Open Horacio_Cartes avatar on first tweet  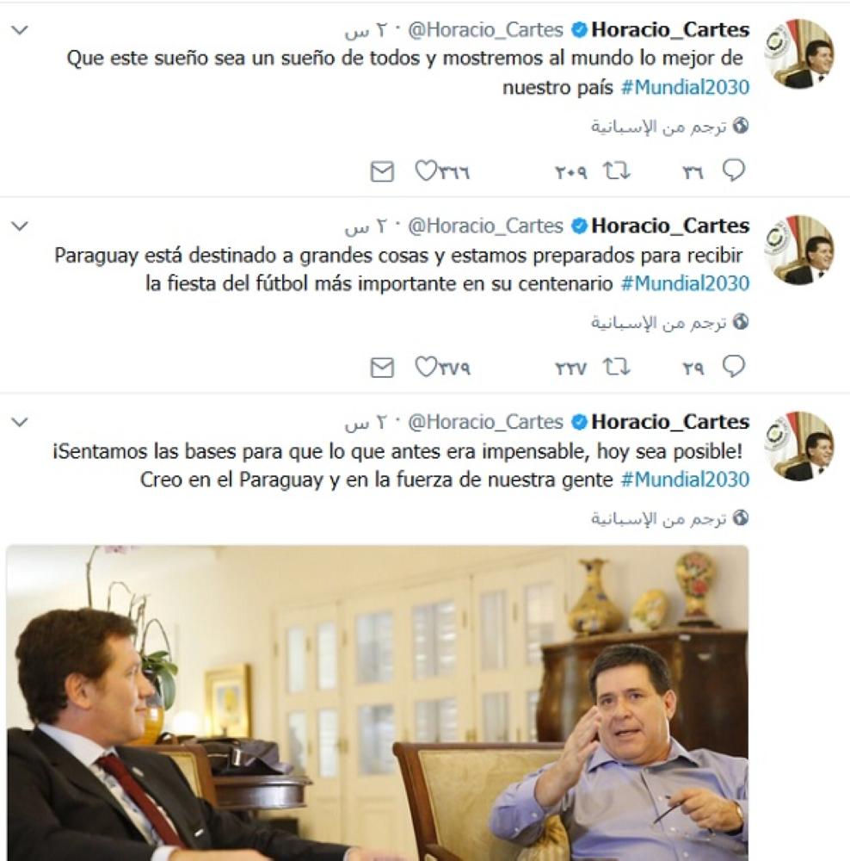[x=798, y=54]
